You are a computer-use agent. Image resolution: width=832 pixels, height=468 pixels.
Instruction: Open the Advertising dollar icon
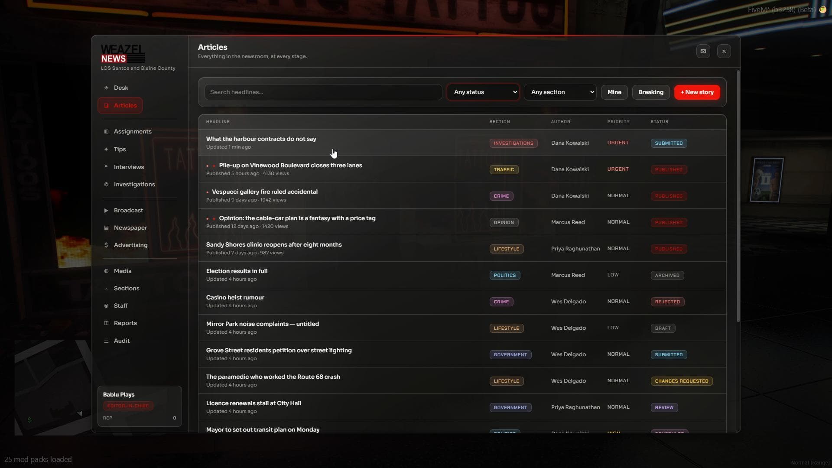(x=106, y=245)
